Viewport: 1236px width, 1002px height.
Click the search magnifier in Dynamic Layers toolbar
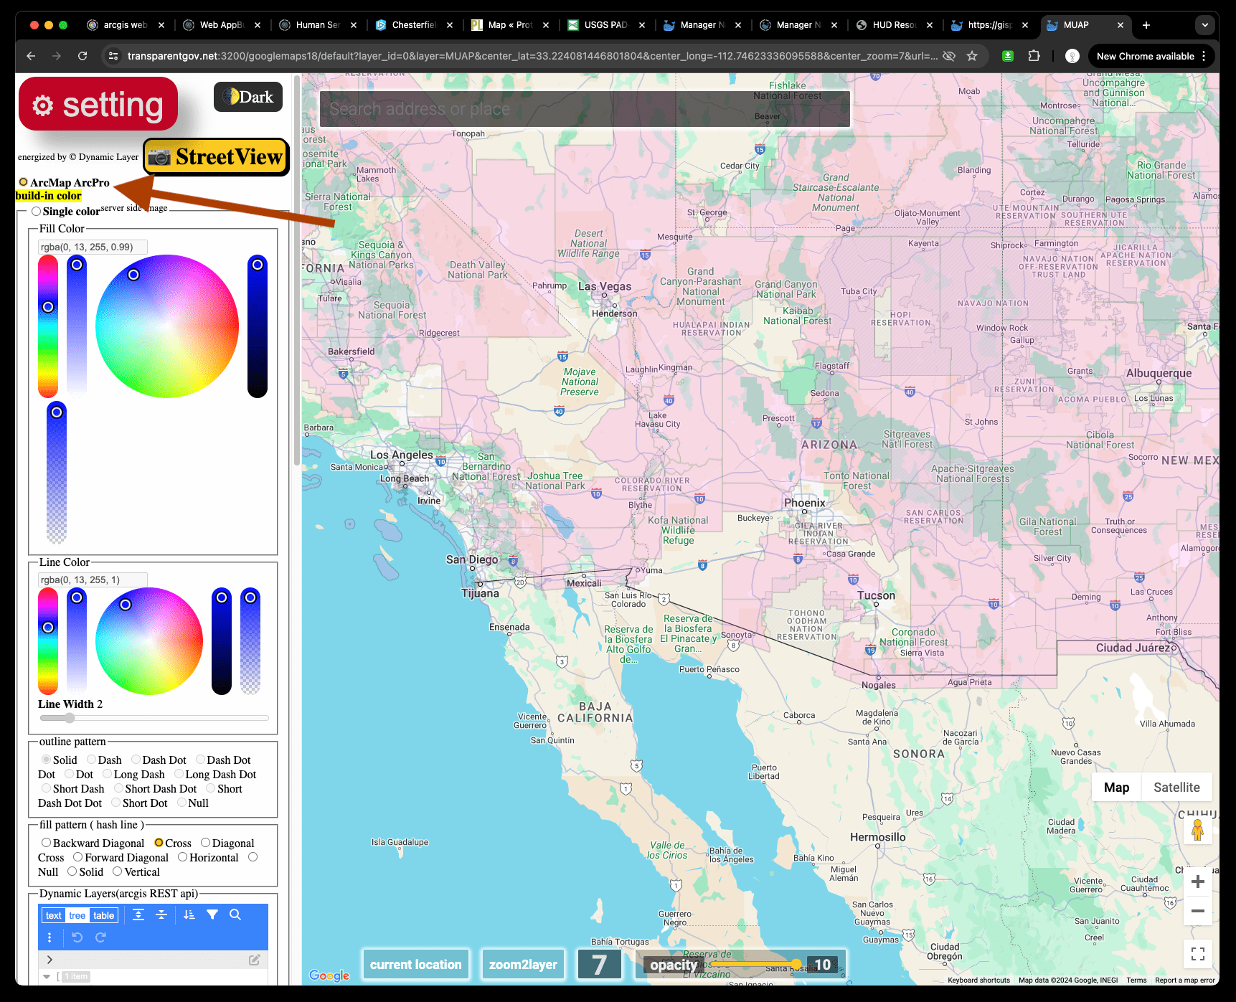[x=235, y=914]
